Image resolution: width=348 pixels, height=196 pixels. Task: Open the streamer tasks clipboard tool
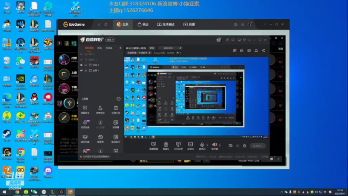[x=116, y=110]
